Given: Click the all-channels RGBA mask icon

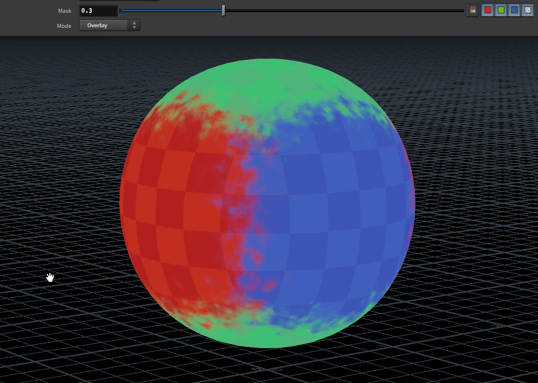Looking at the screenshot, I should coord(472,10).
